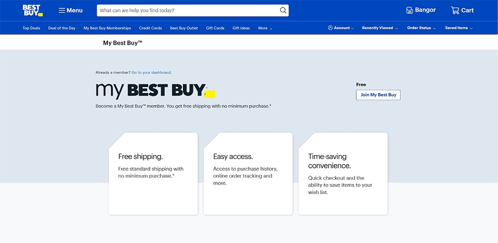Browse Gift Ideas in navigation bar
This screenshot has height=243, width=498.
pyautogui.click(x=241, y=28)
